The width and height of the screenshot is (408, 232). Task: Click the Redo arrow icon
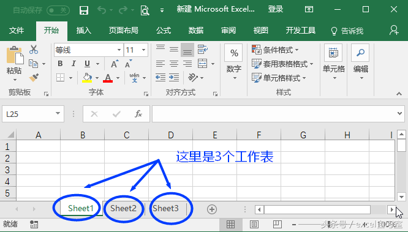(123, 10)
